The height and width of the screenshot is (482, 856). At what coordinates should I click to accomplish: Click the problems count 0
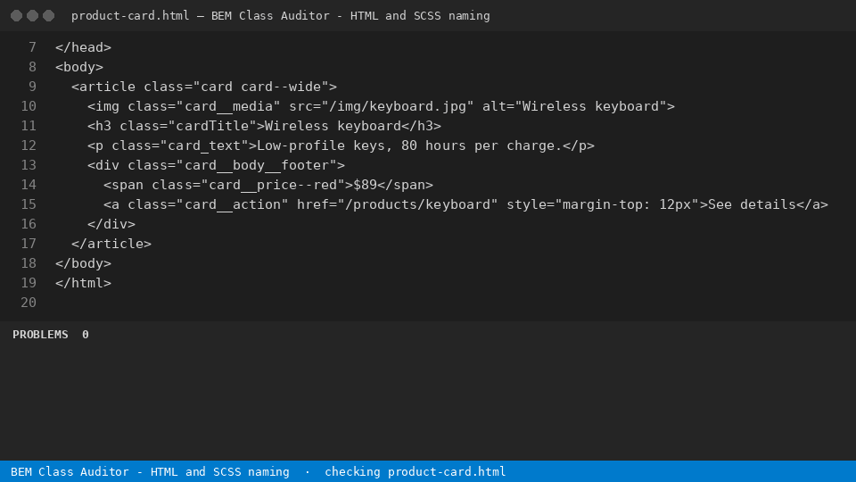tap(86, 335)
